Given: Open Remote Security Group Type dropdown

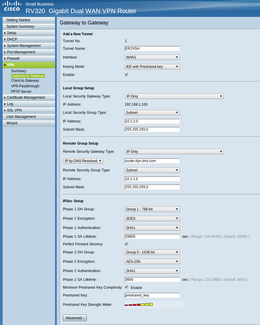Looking at the screenshot, I should (x=152, y=170).
